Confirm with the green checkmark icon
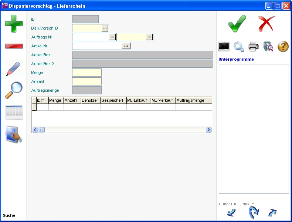Viewport: 292px width, 222px height. [x=237, y=24]
